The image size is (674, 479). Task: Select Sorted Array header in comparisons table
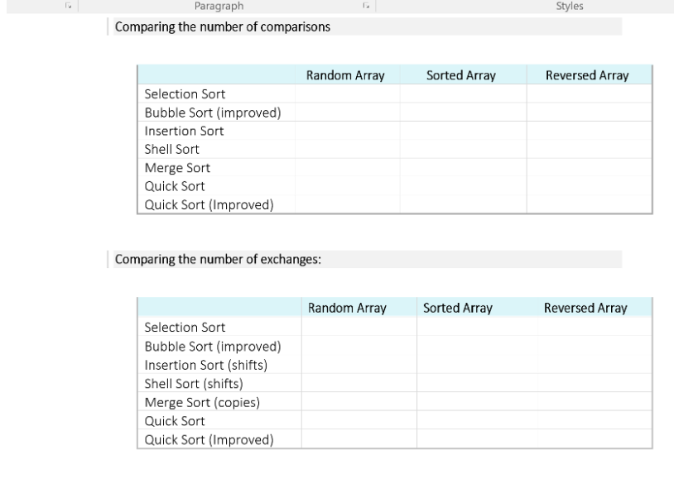tap(461, 75)
